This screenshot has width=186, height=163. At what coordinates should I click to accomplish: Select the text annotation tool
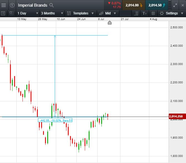(145, 13)
